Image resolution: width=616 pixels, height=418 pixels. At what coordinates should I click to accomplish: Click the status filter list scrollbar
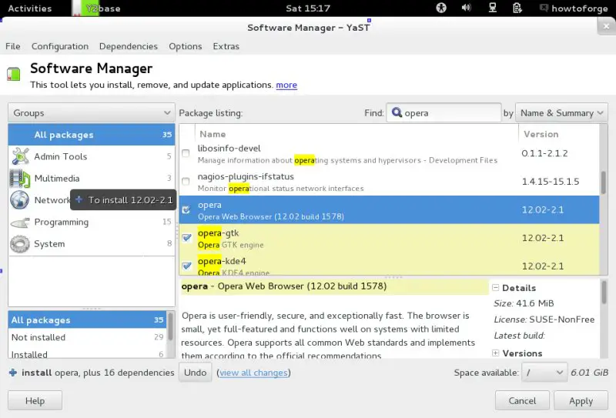pos(170,326)
